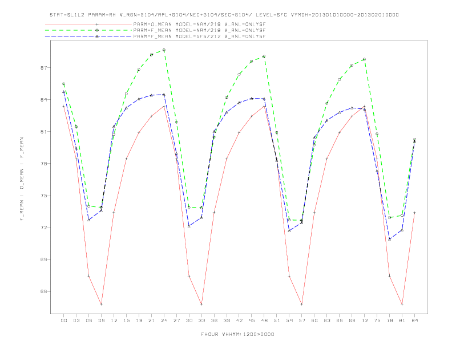Select legend entry PARM=F_MEAN MODEL=GFS/212

pyautogui.click(x=199, y=36)
